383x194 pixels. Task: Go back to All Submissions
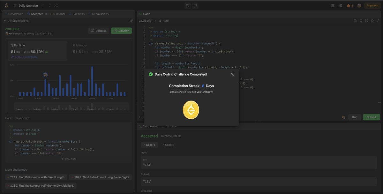click(x=16, y=21)
